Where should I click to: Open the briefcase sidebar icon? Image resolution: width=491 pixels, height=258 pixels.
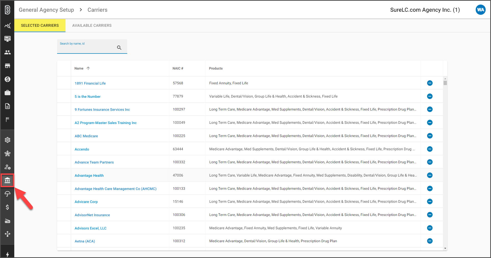(8, 93)
